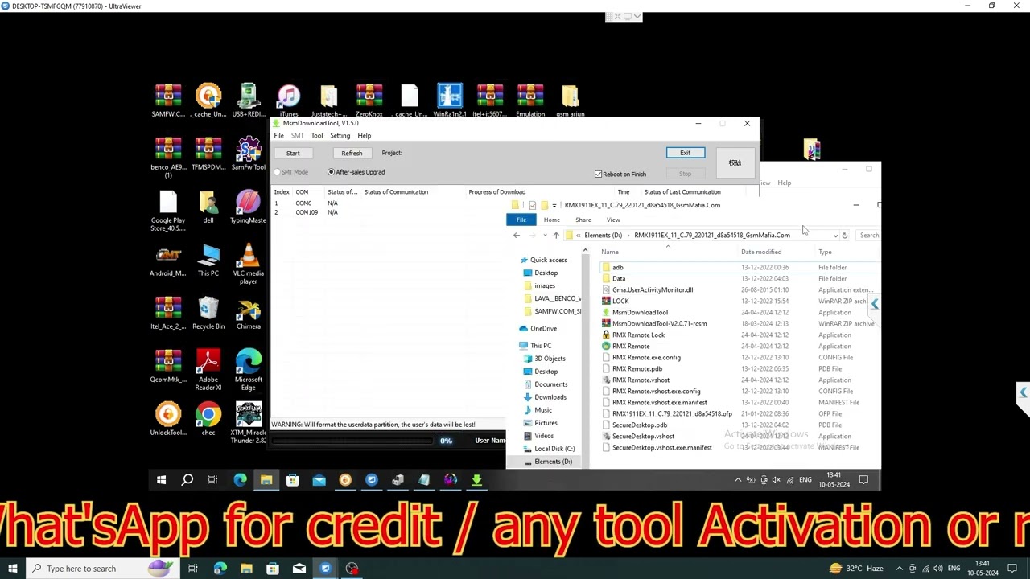Open recent locations dropdown in Explorer

(x=545, y=236)
